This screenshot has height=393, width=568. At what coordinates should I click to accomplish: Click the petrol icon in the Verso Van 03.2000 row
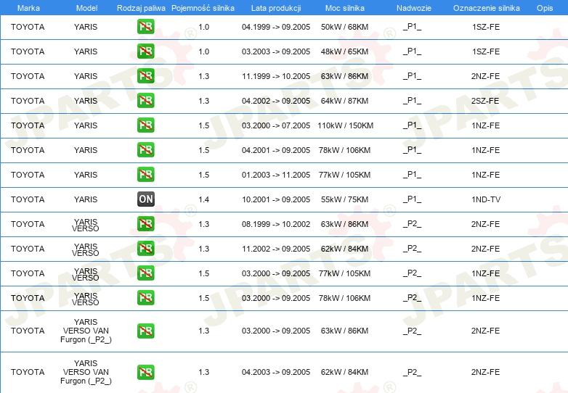pos(145,331)
